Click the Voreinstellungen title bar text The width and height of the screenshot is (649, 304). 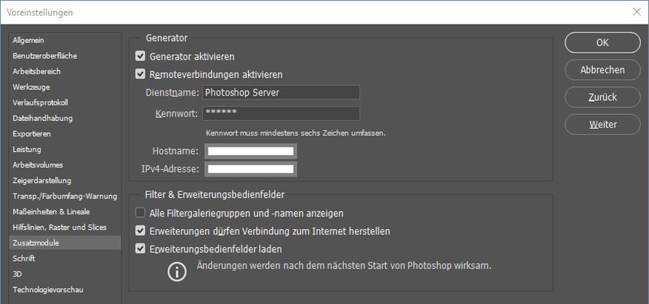pos(40,13)
